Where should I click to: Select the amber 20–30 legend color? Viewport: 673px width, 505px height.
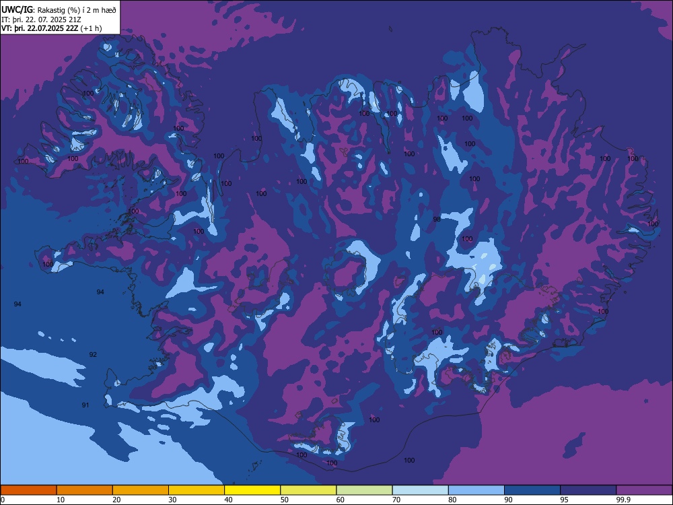[x=141, y=490]
